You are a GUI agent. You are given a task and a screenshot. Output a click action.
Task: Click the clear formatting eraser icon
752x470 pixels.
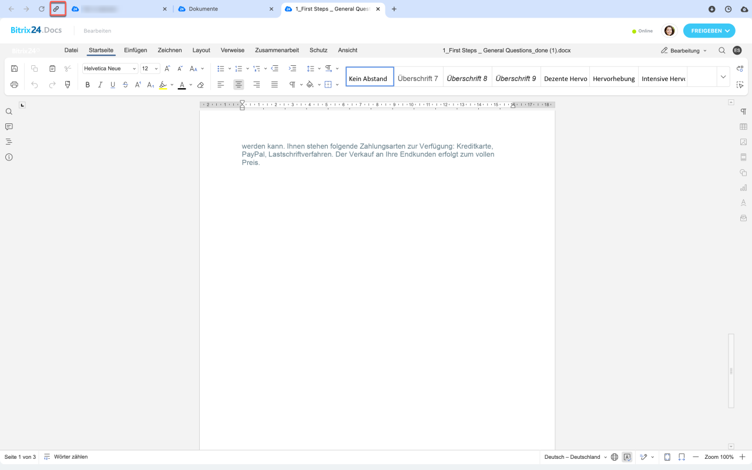tap(200, 85)
